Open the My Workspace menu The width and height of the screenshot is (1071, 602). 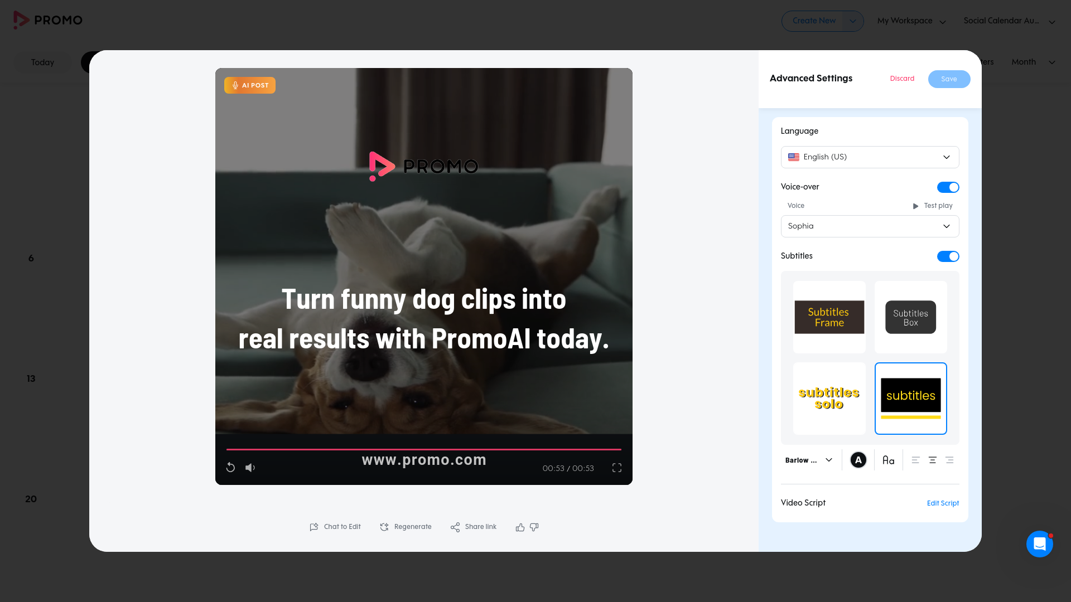pos(911,21)
